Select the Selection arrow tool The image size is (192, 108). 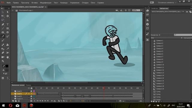(x=3, y=12)
